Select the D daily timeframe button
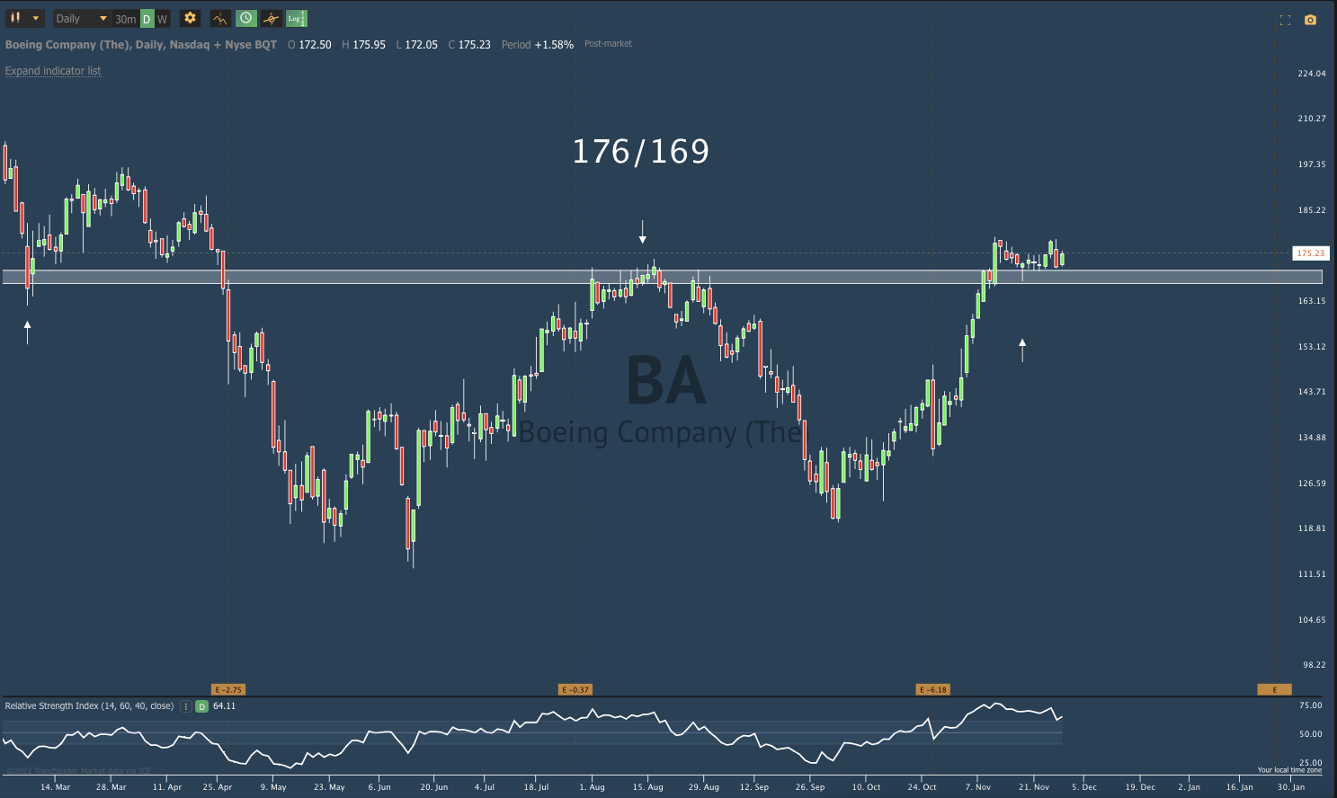1337x798 pixels. click(x=147, y=19)
